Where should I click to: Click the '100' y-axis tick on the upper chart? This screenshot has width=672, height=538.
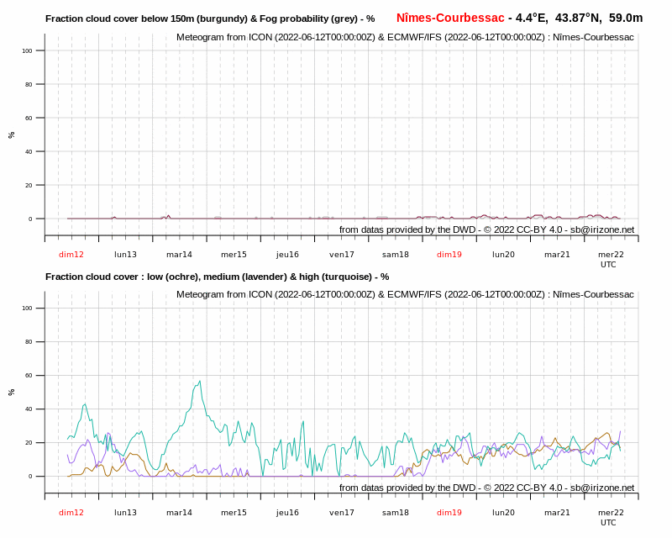pos(27,50)
